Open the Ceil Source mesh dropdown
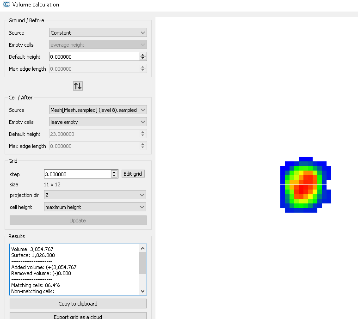 (x=98, y=110)
